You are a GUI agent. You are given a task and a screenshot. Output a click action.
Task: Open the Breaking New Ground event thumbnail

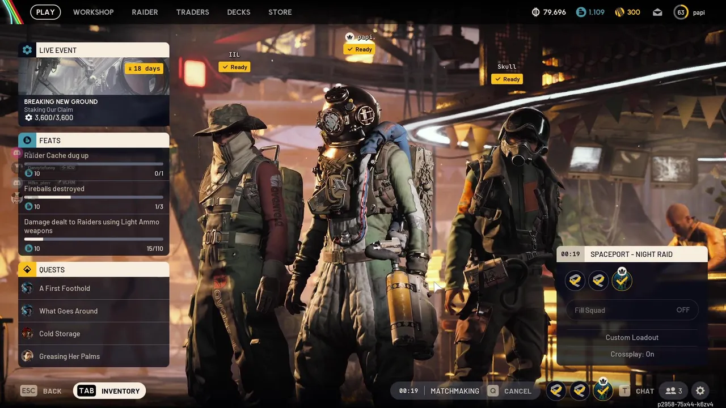pyautogui.click(x=94, y=76)
